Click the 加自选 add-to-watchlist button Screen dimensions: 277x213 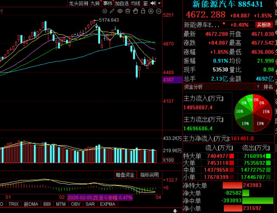click(122, 3)
